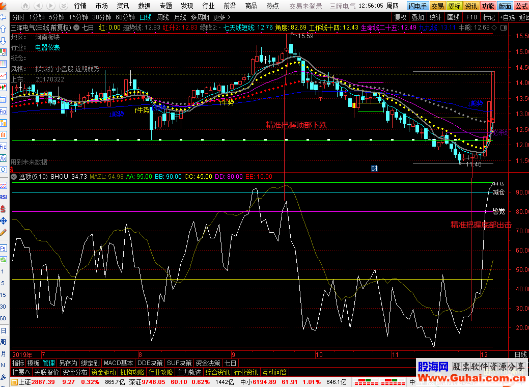Click the 叠加 overlay toolbar button
This screenshot has width=529, height=387.
(x=417, y=17)
